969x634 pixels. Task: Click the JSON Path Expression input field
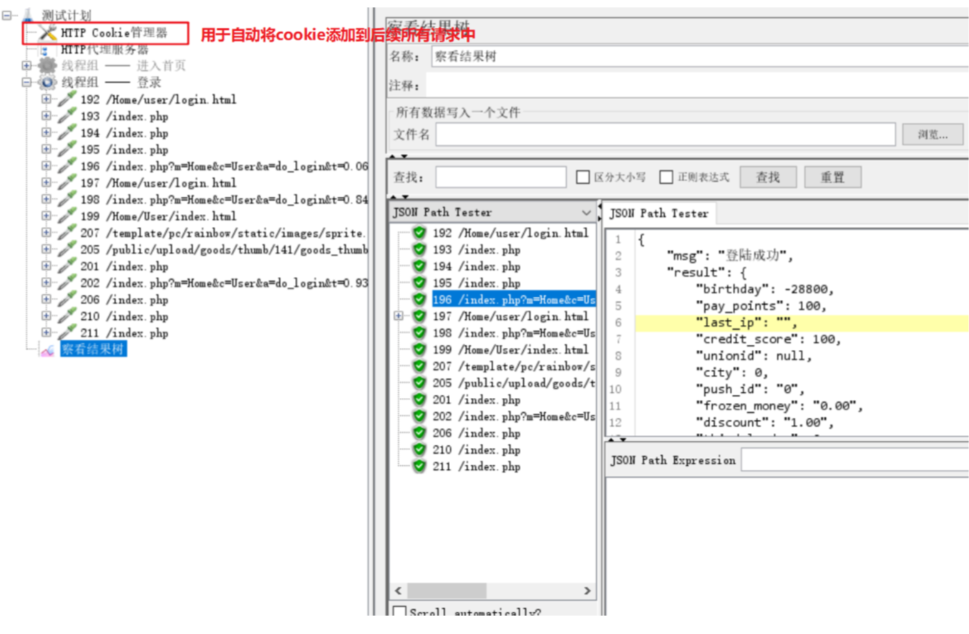(854, 460)
